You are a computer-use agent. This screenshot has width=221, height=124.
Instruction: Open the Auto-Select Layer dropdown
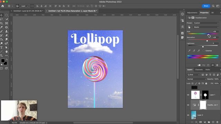pos(25,6)
